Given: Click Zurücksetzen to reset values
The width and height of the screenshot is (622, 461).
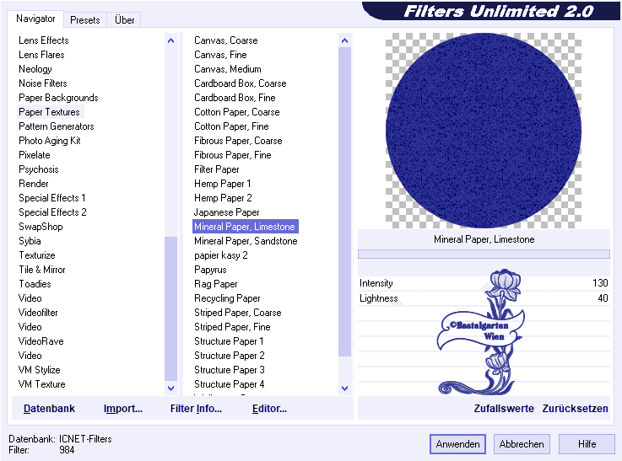Looking at the screenshot, I should [x=576, y=408].
